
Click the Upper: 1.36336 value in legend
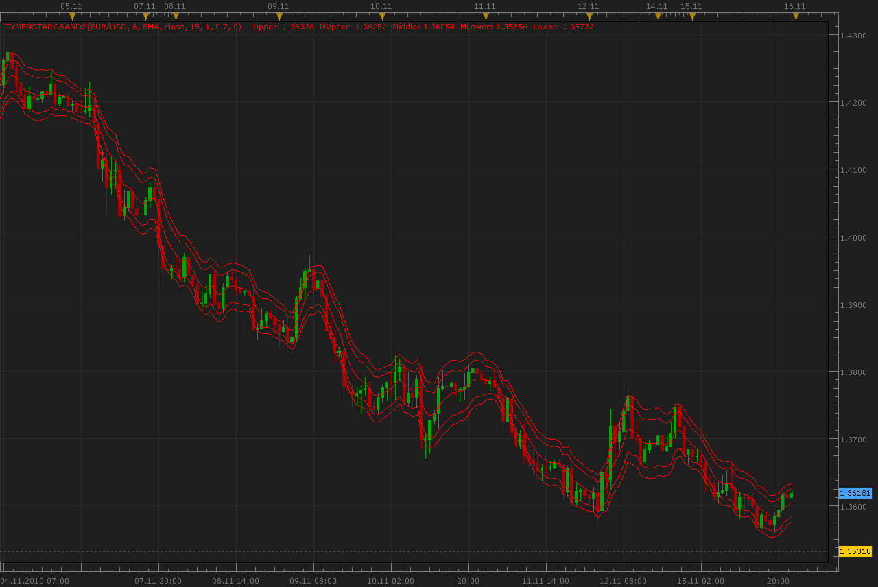283,27
